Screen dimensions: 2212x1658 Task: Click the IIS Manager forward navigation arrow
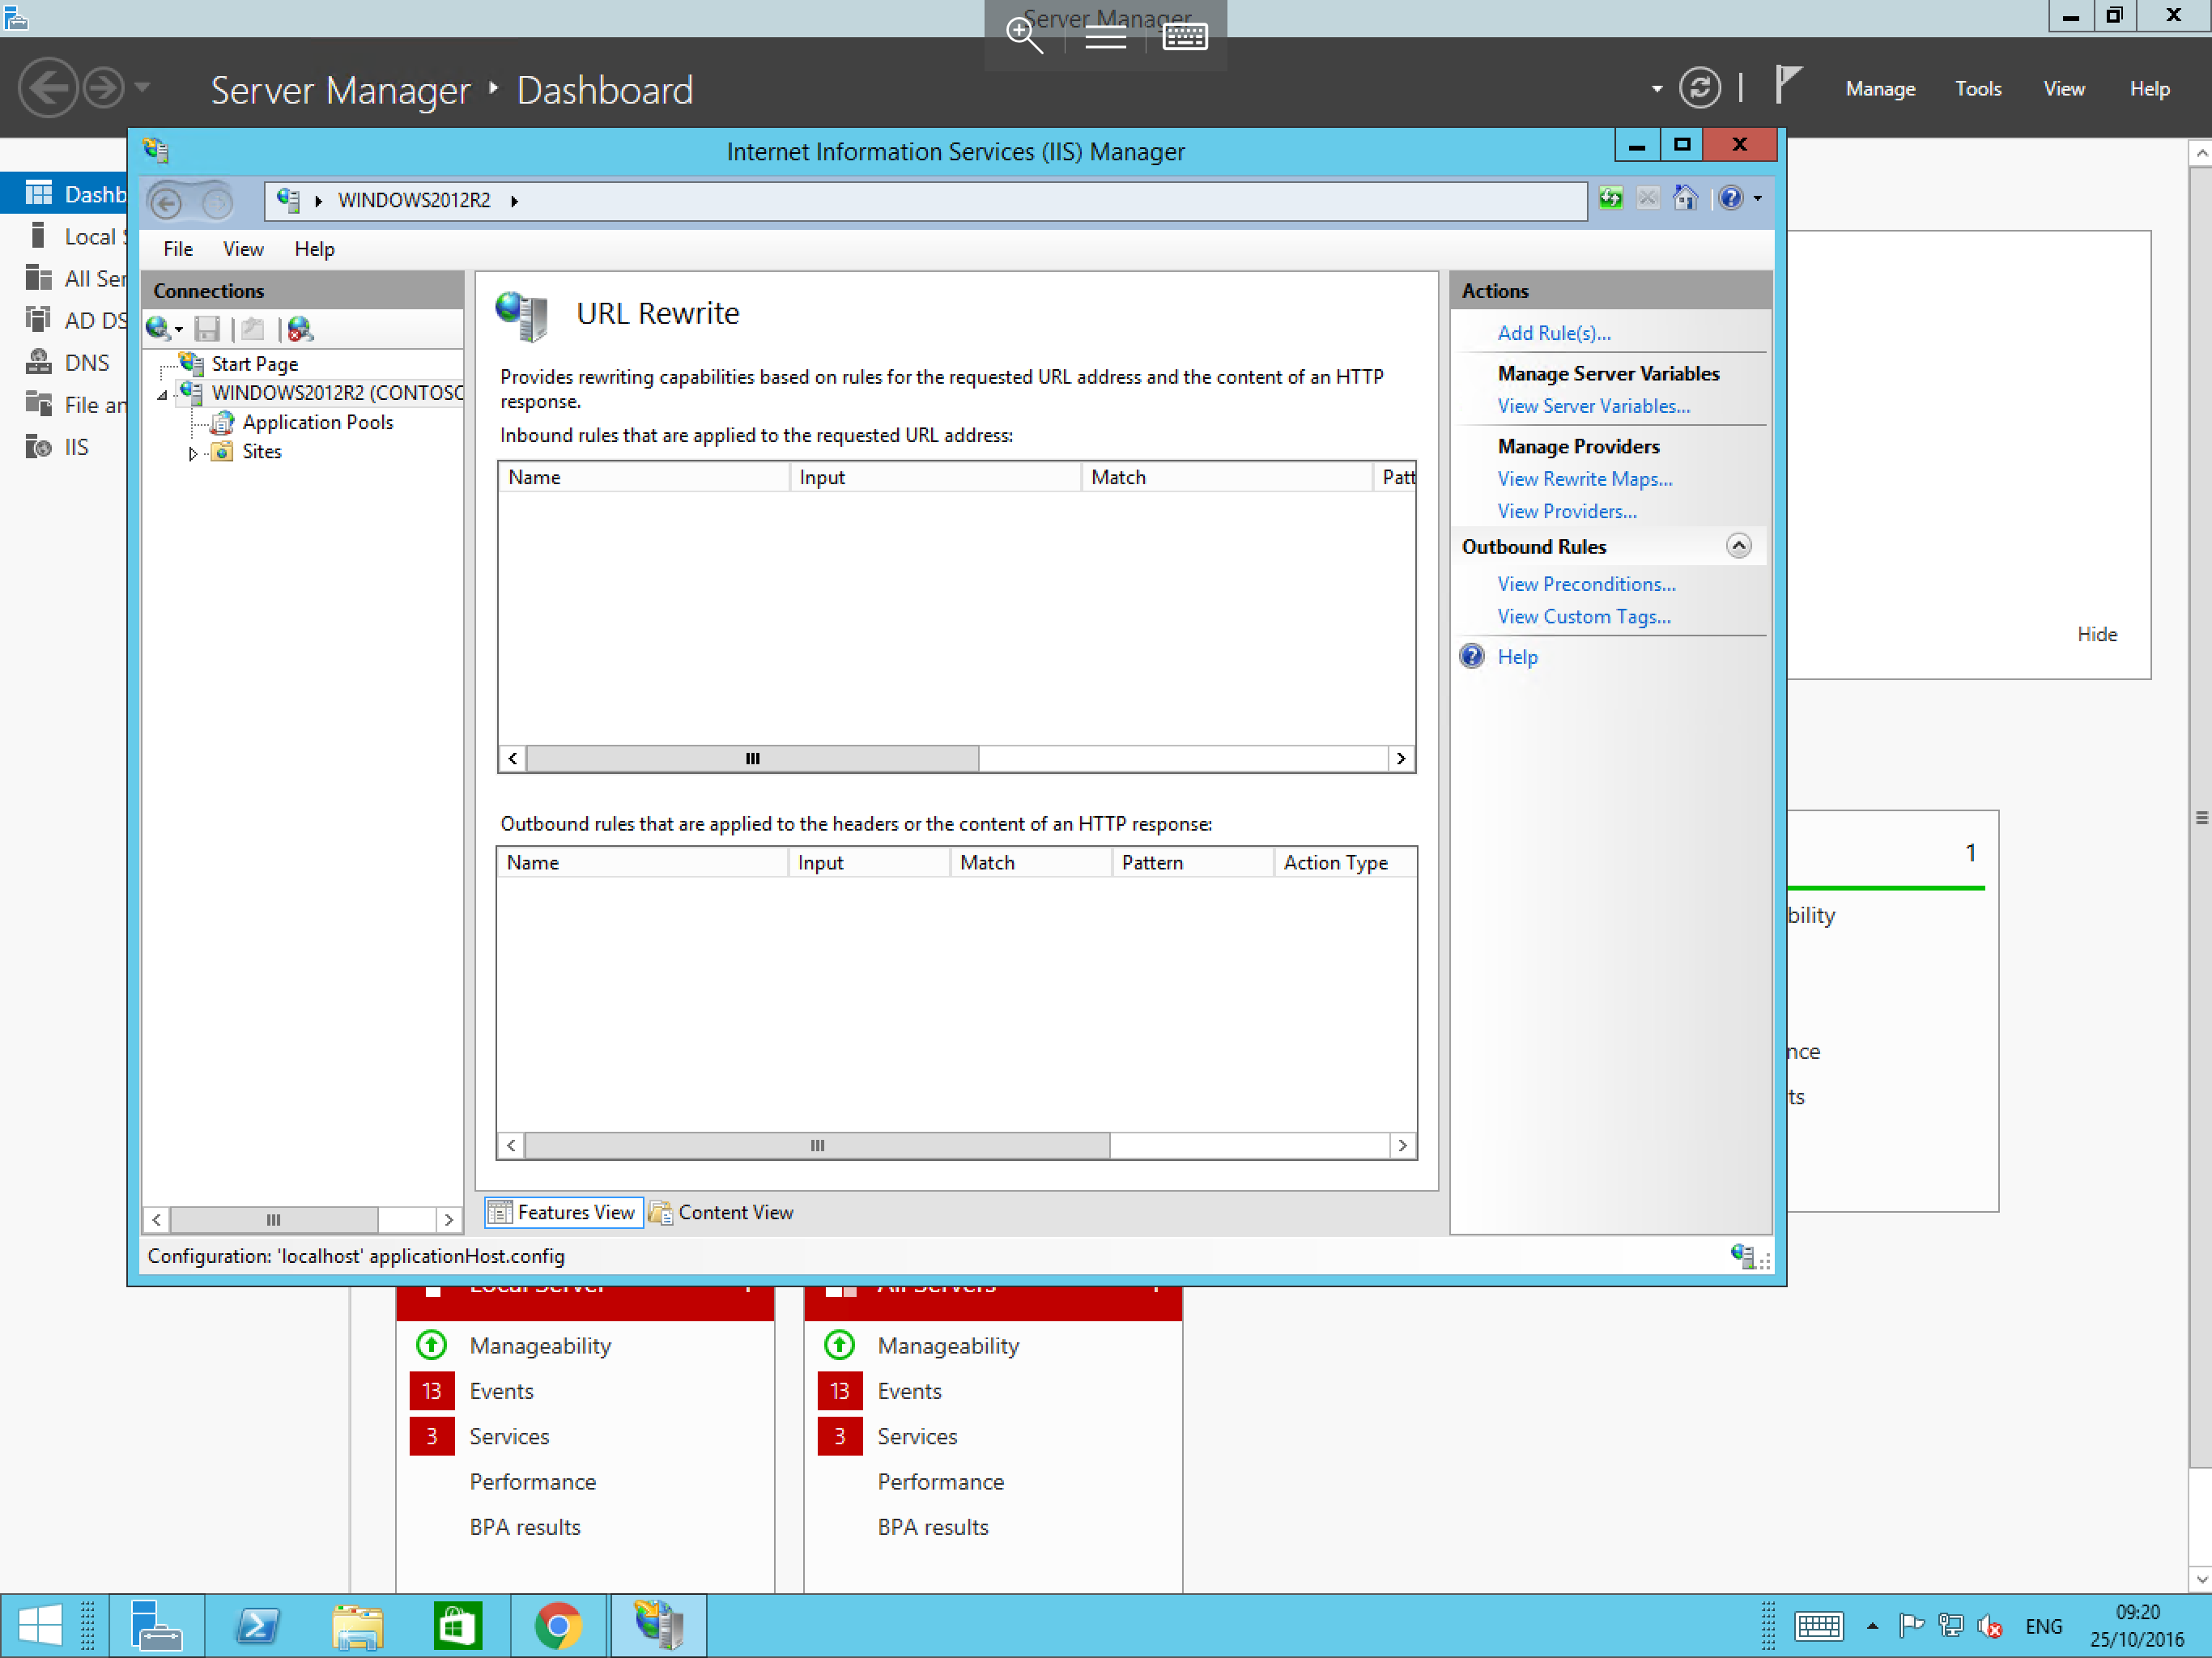coord(216,203)
